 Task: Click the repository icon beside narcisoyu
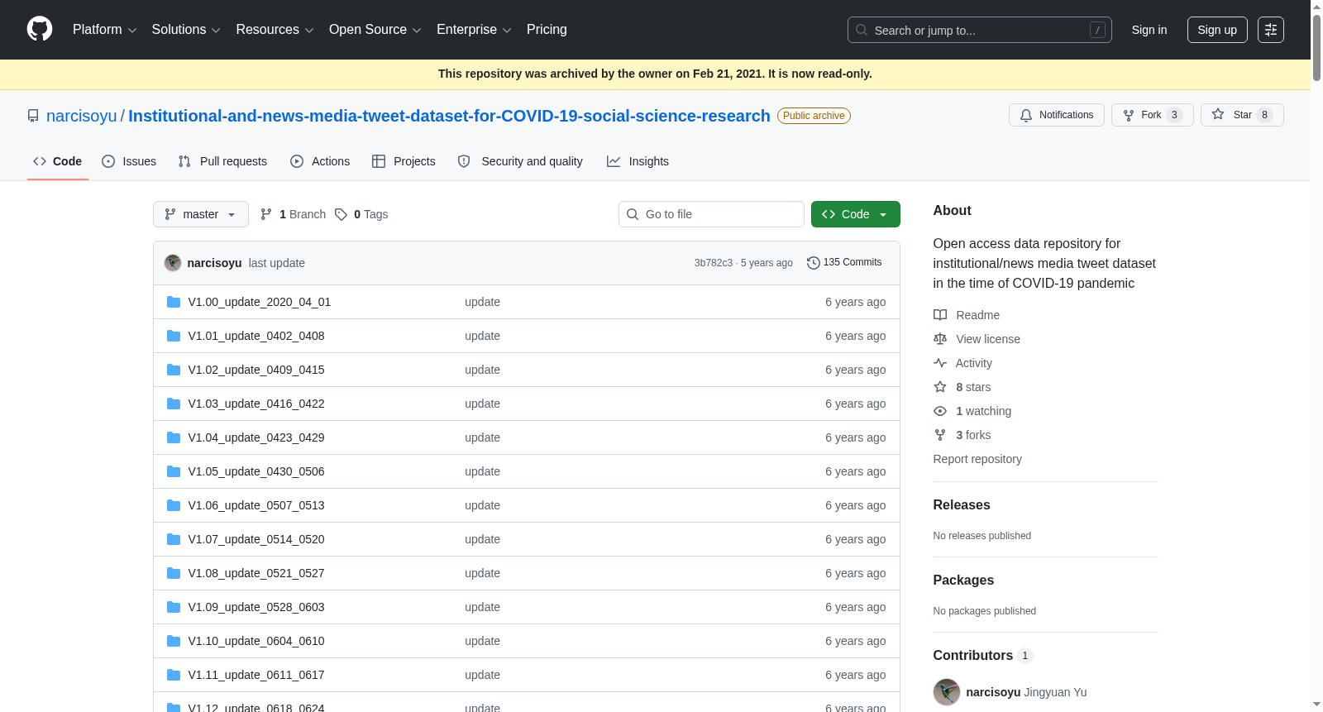coord(33,116)
